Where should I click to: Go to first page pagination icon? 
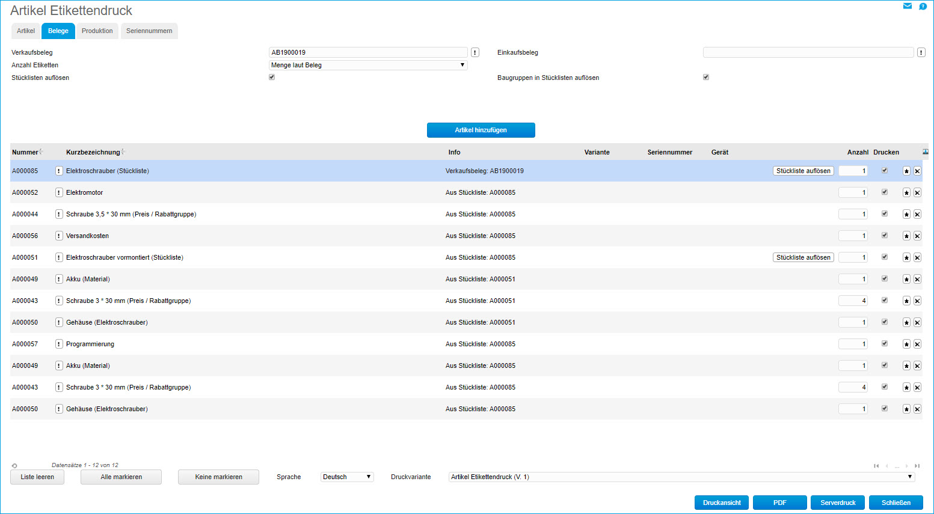pyautogui.click(x=876, y=466)
